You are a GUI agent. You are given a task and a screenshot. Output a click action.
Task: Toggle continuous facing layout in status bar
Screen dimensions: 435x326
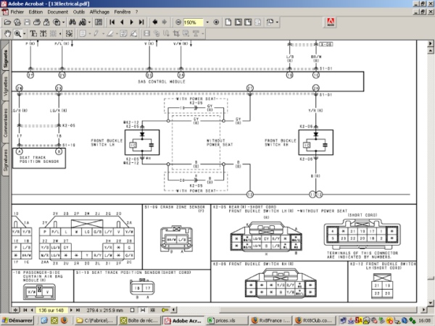[x=153, y=310]
